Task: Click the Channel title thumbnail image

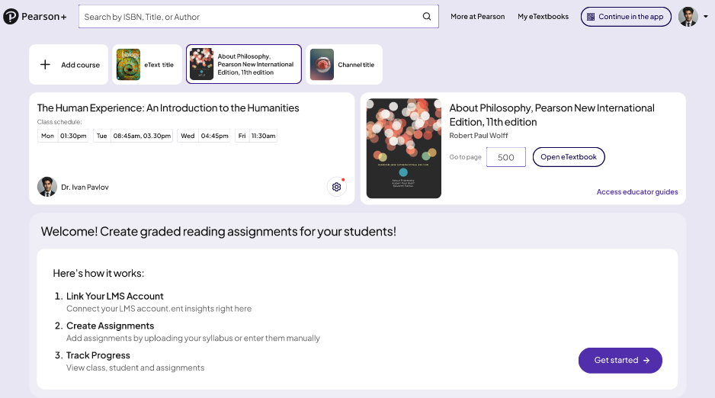Action: tap(322, 64)
